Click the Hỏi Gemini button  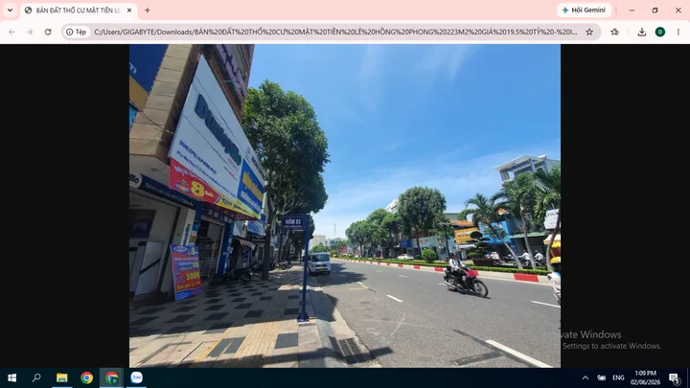coord(584,11)
